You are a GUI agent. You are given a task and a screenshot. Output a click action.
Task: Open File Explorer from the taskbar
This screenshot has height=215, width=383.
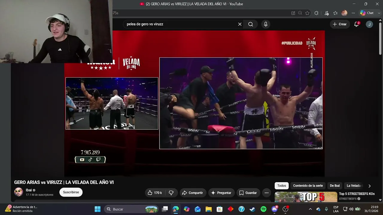tap(209, 209)
